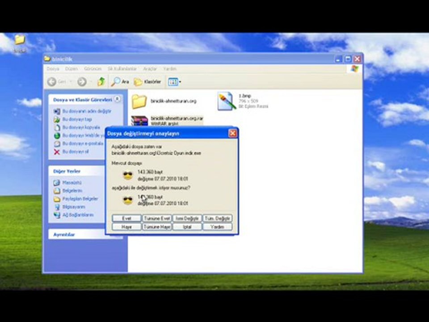
Task: Click the rename file task icon
Action: tap(57, 111)
